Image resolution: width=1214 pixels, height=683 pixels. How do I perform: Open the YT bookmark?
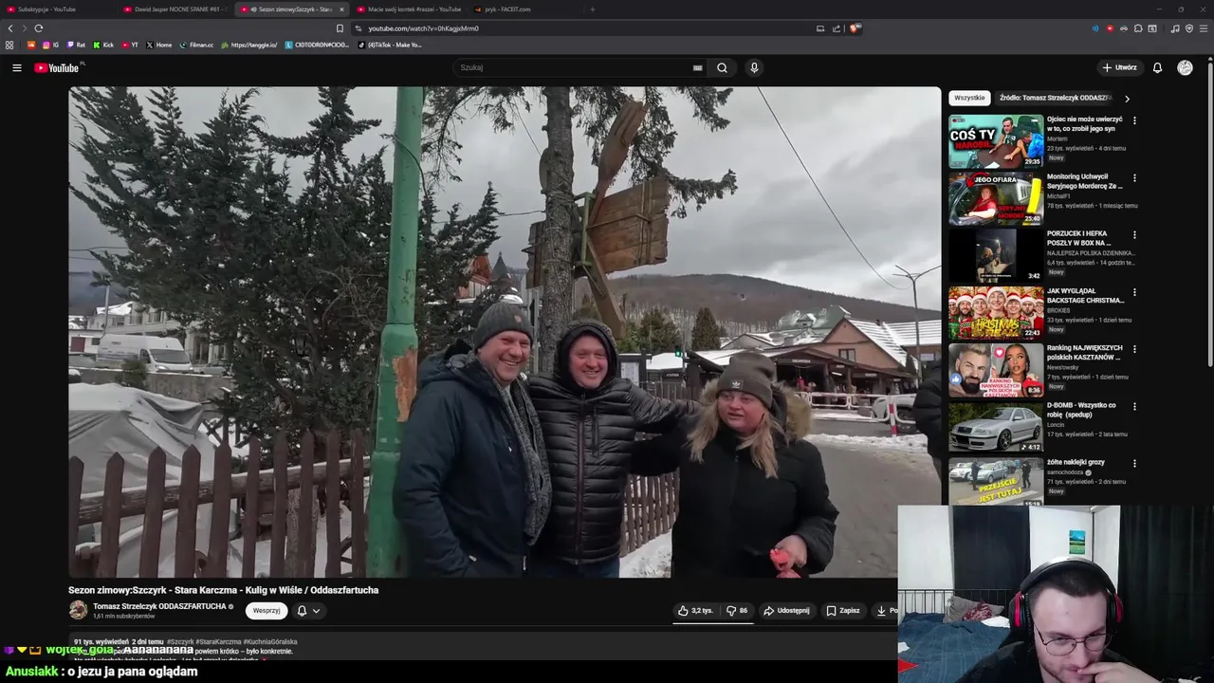point(130,45)
